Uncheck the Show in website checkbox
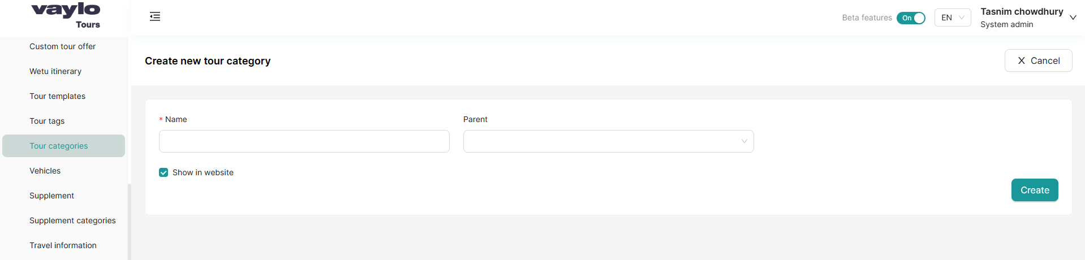This screenshot has width=1085, height=260. (163, 172)
